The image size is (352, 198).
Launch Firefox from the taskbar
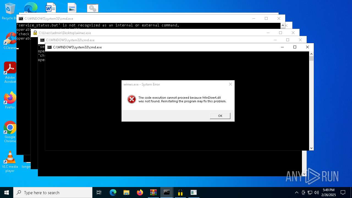[140, 193]
